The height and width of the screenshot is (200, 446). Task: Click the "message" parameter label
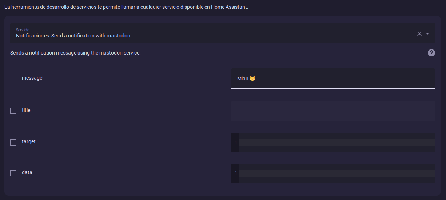[x=32, y=78]
